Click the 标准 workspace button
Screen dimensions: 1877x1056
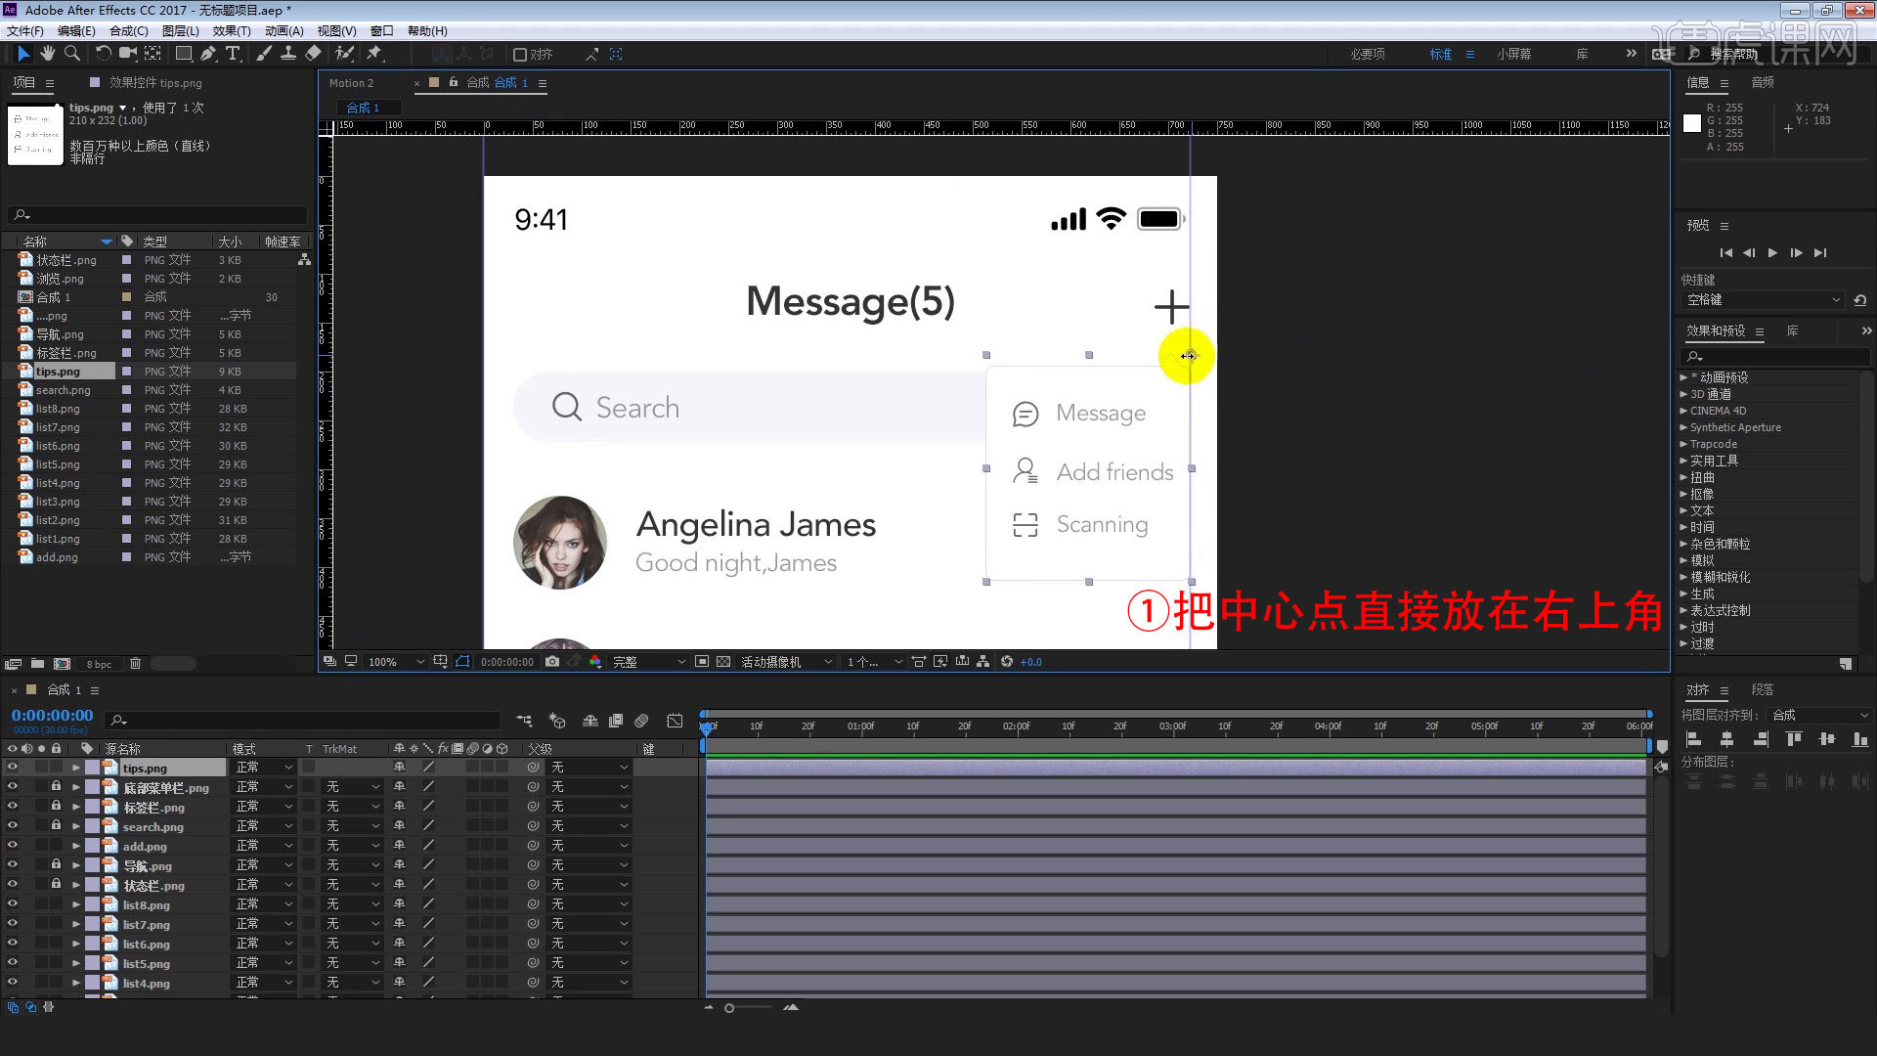coord(1439,54)
